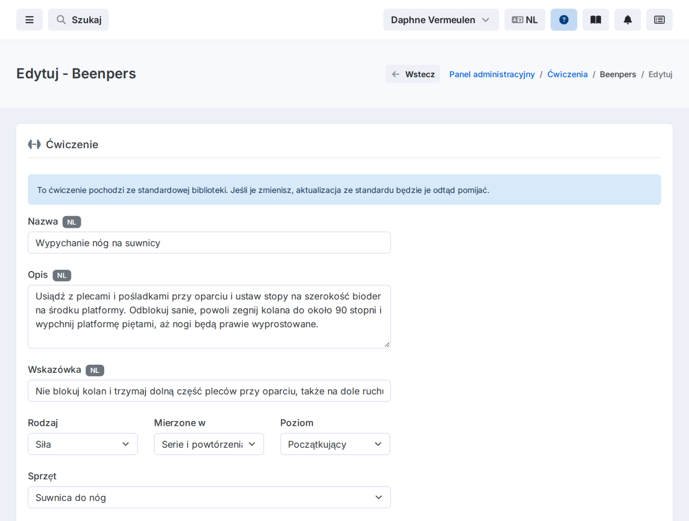Click the 'Edytuj - Beenpers' page title

76,74
